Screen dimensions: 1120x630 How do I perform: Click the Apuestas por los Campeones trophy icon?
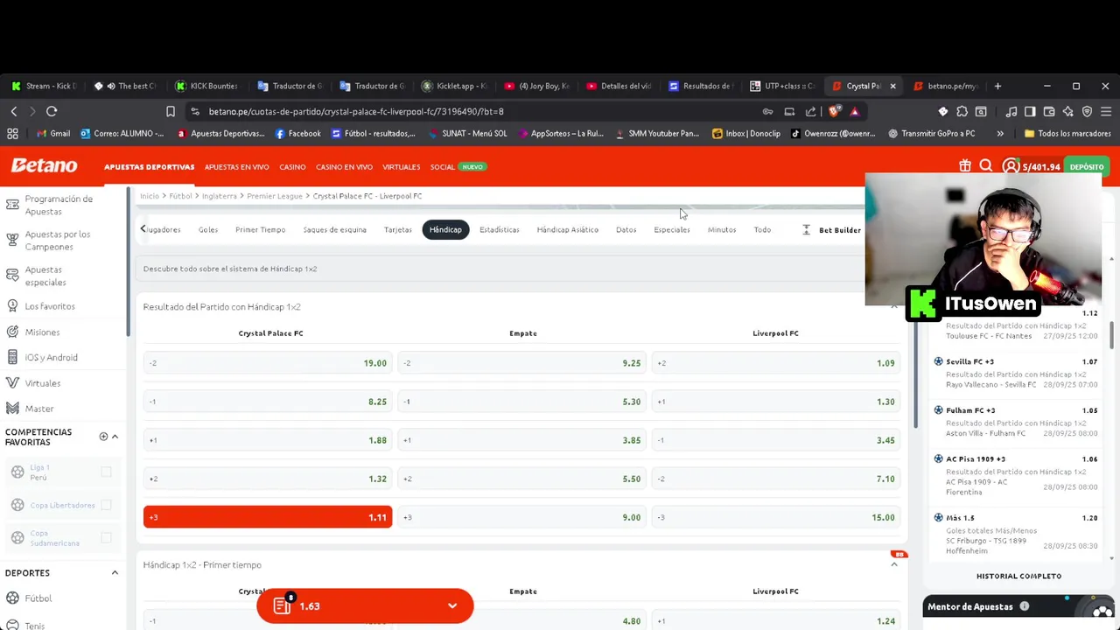tap(12, 240)
